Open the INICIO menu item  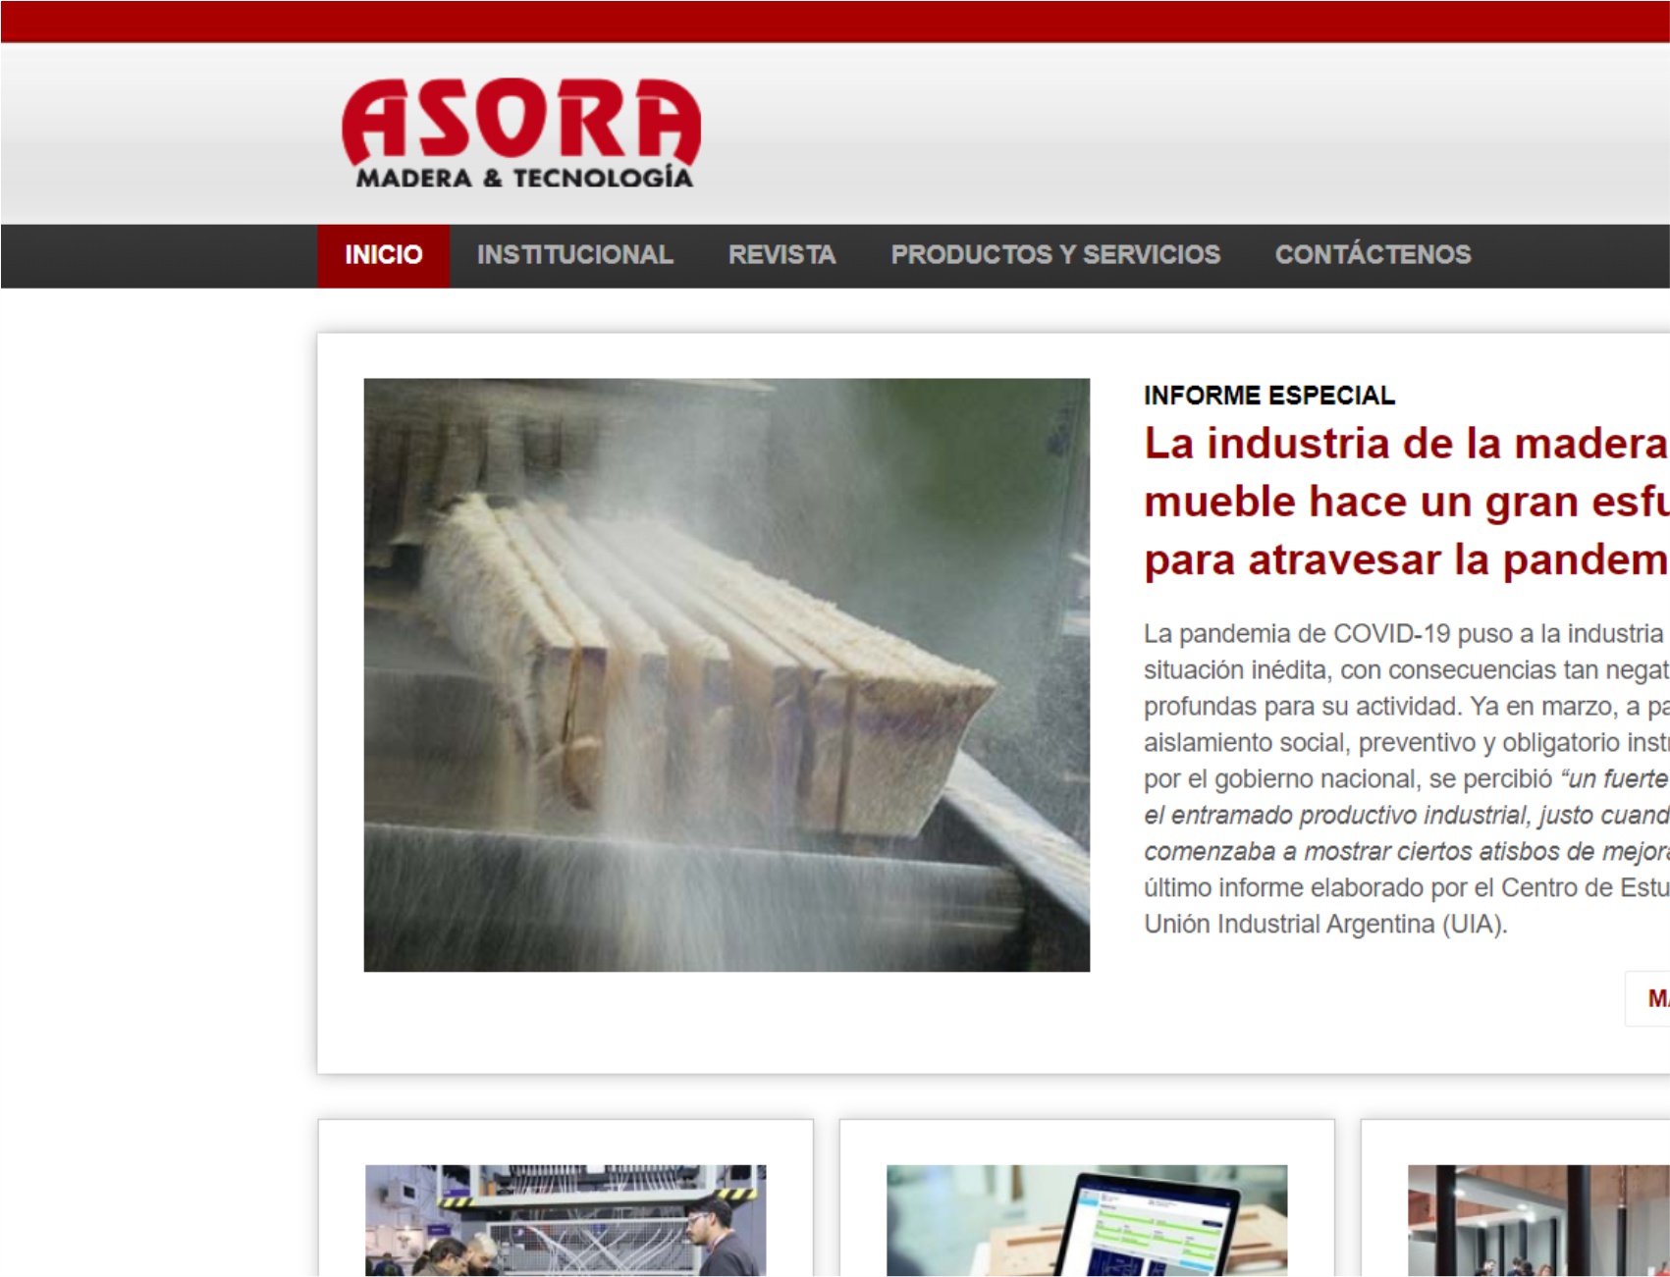pyautogui.click(x=383, y=255)
